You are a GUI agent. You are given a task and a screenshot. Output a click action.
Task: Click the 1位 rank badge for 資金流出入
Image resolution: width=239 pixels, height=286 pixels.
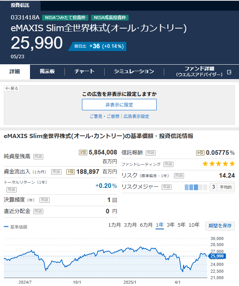(x=71, y=172)
